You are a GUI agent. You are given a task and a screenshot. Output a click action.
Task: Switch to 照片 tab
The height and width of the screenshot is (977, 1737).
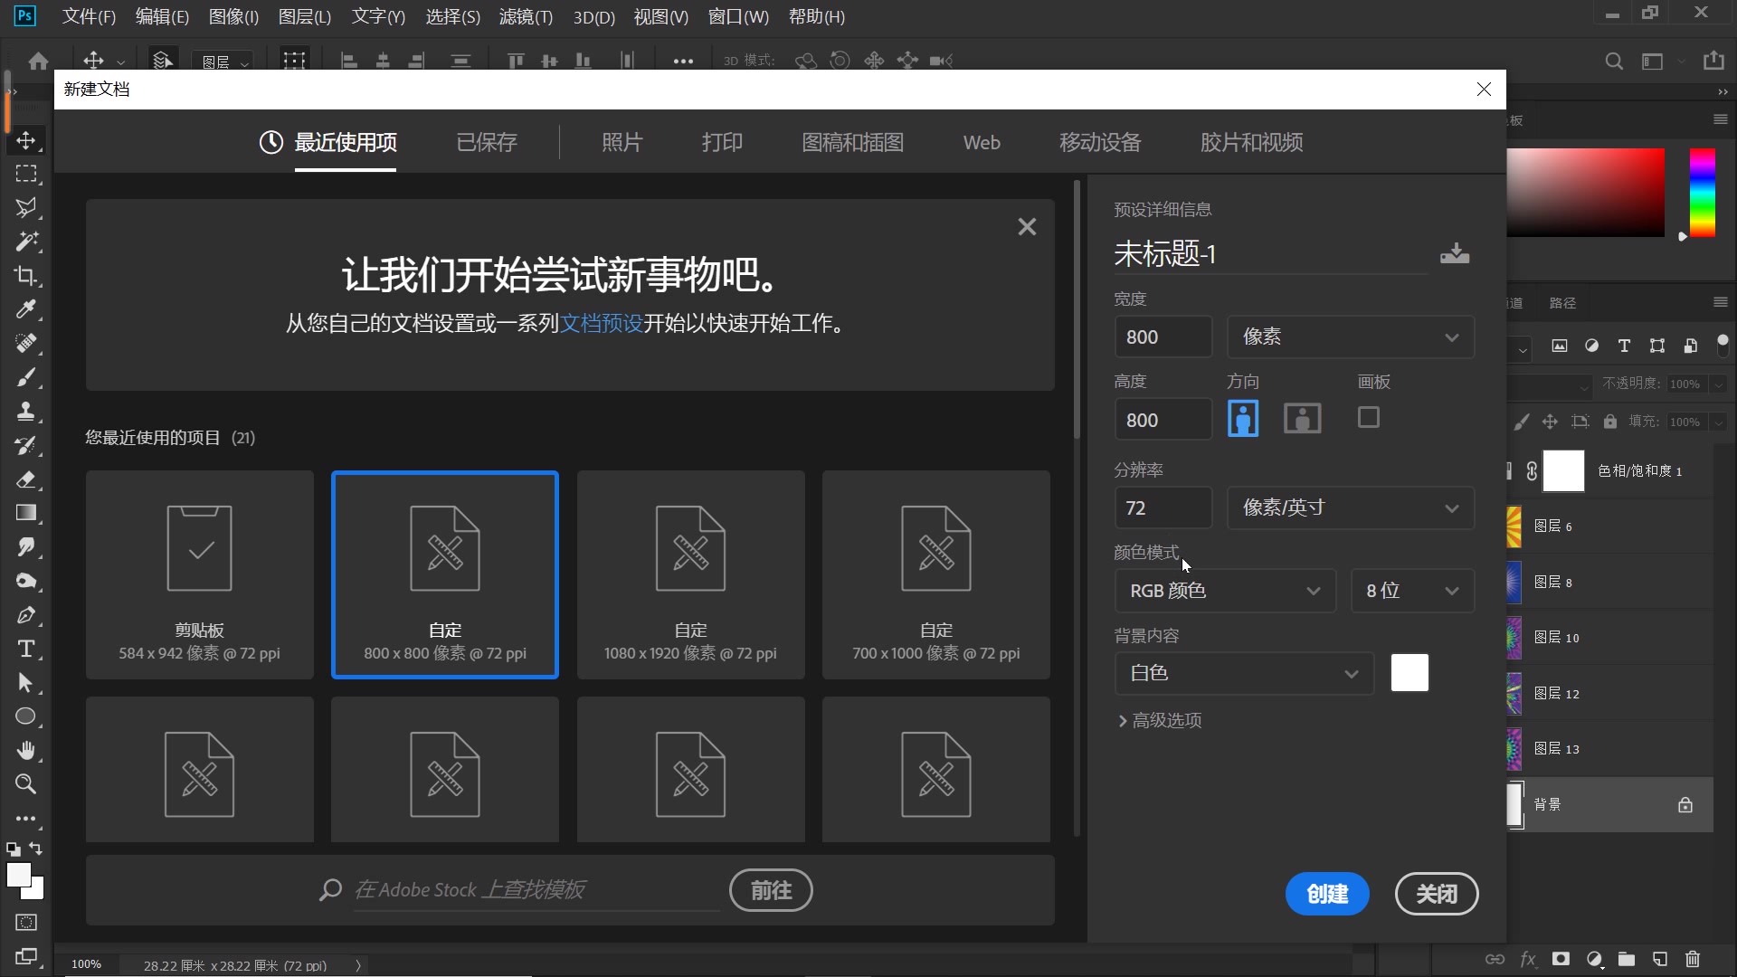[x=622, y=142]
